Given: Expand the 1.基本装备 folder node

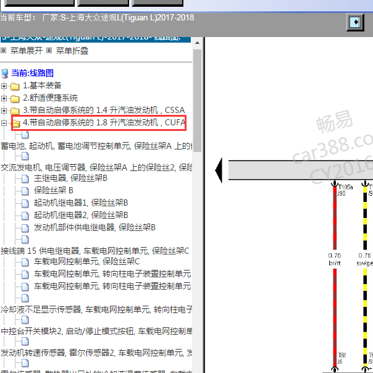Looking at the screenshot, I should [4, 86].
